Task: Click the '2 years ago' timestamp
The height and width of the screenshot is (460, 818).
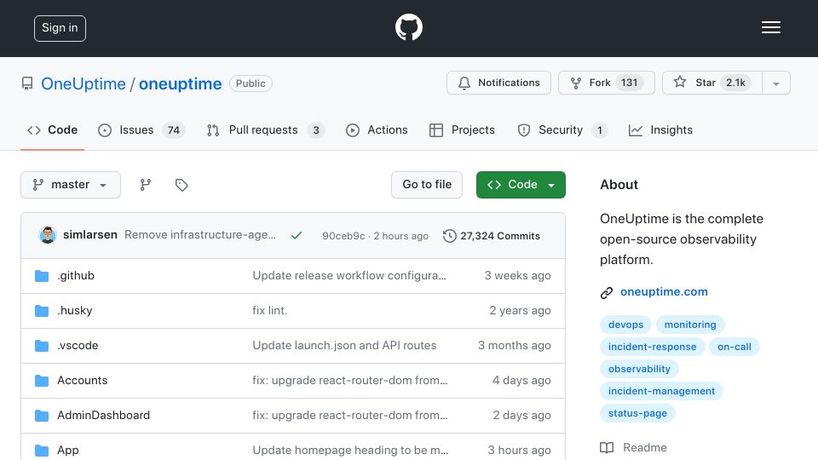Action: pyautogui.click(x=520, y=310)
